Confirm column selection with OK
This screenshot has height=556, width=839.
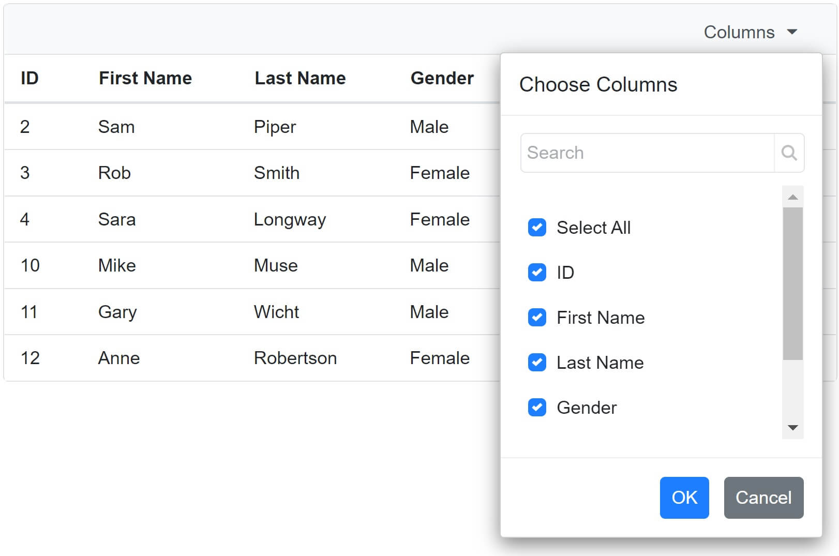tap(684, 498)
